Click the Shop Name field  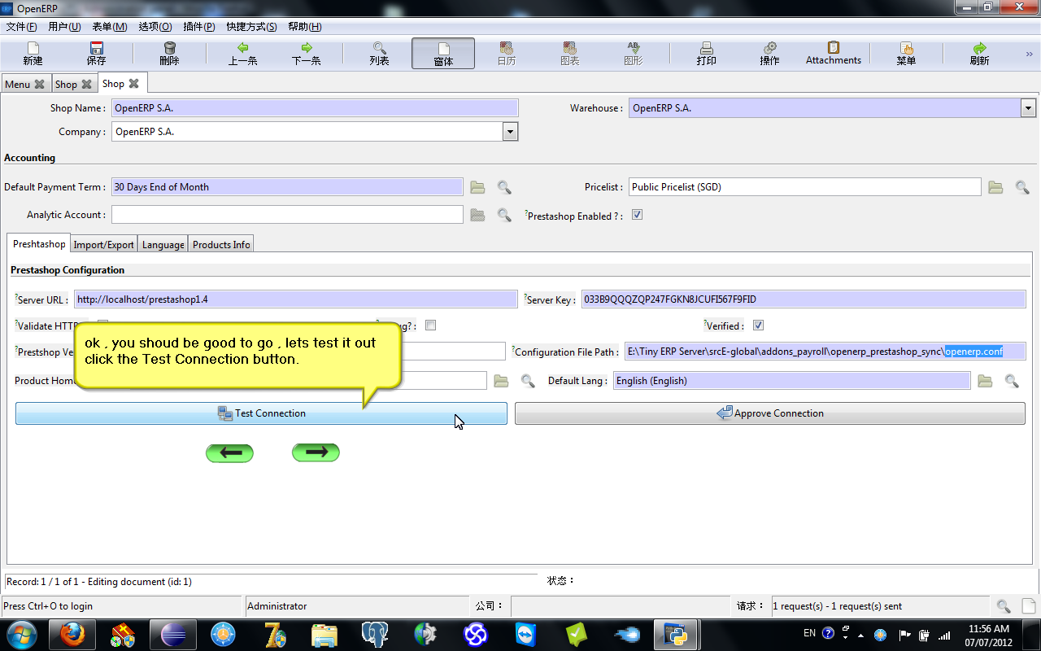(315, 108)
